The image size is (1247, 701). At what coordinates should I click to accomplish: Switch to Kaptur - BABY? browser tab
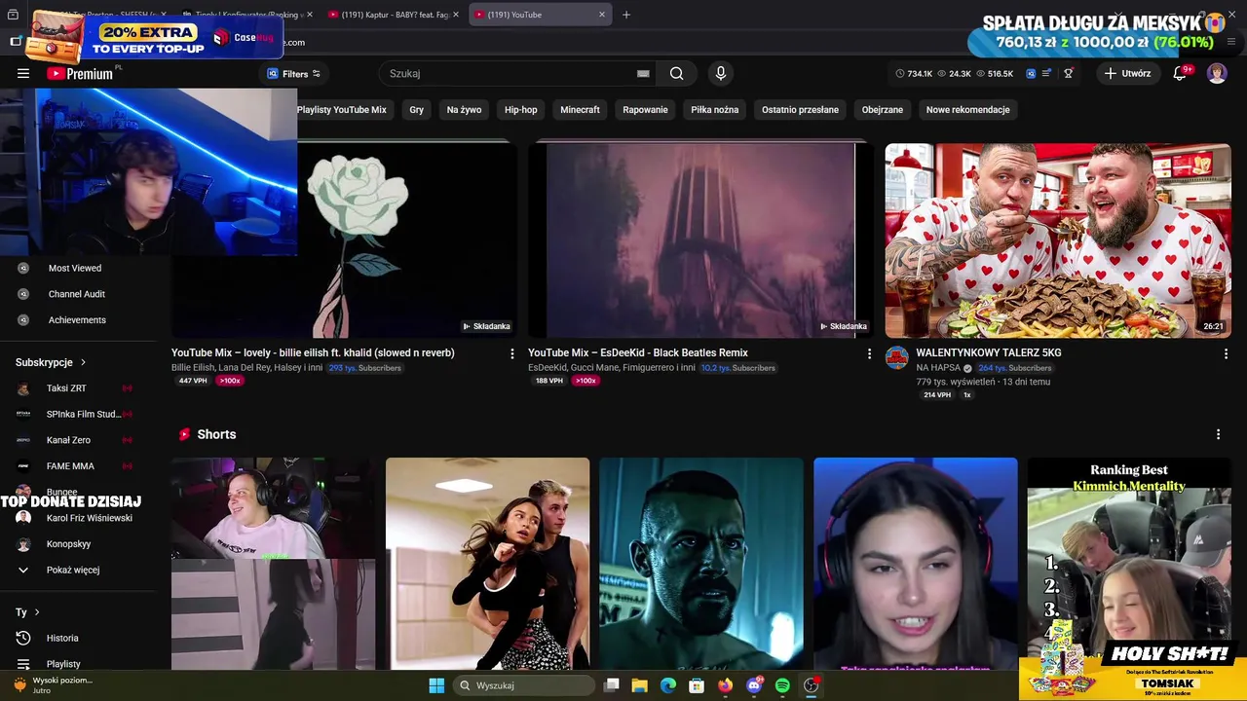393,15
